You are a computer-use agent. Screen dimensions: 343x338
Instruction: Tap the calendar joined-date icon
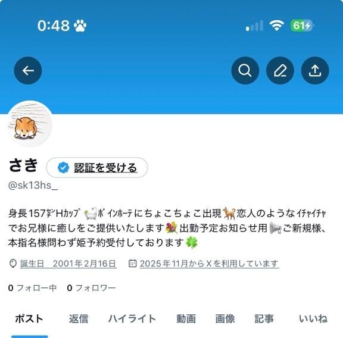pyautogui.click(x=133, y=263)
